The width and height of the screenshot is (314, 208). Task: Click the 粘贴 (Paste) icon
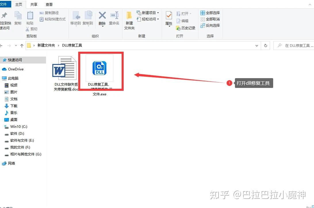(30, 17)
